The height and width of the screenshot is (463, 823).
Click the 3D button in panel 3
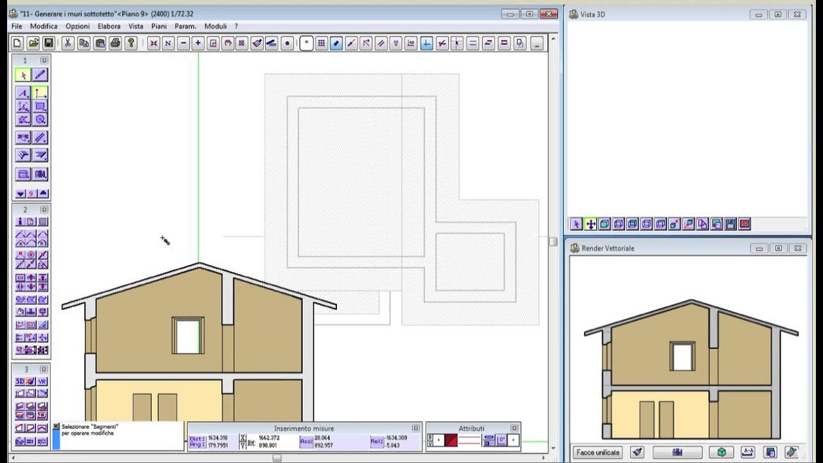(21, 381)
